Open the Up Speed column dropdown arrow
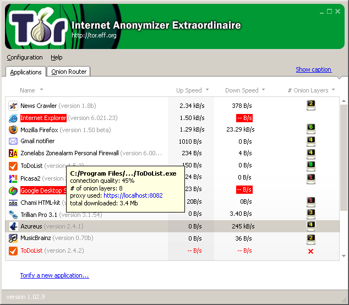Viewport: 349px width, 305px height. click(x=207, y=90)
